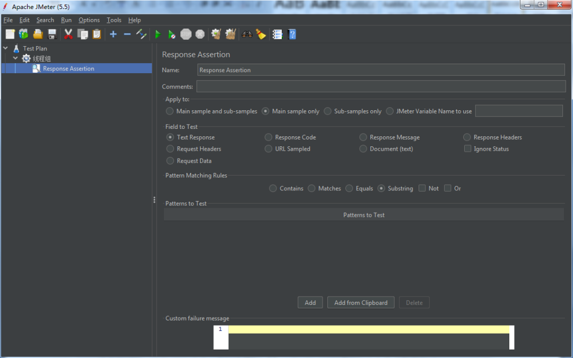Select URL Sampled field to test
Screen dimensions: 573x358
268,149
